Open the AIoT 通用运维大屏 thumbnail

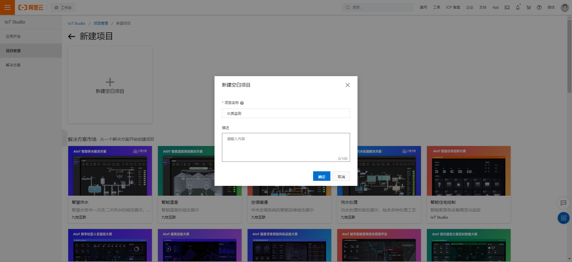[x=200, y=245]
